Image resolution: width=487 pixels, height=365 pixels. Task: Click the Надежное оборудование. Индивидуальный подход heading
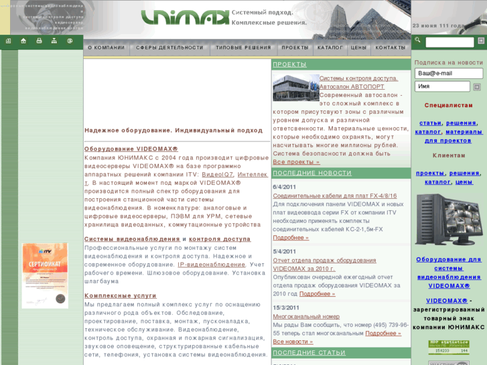click(x=173, y=130)
